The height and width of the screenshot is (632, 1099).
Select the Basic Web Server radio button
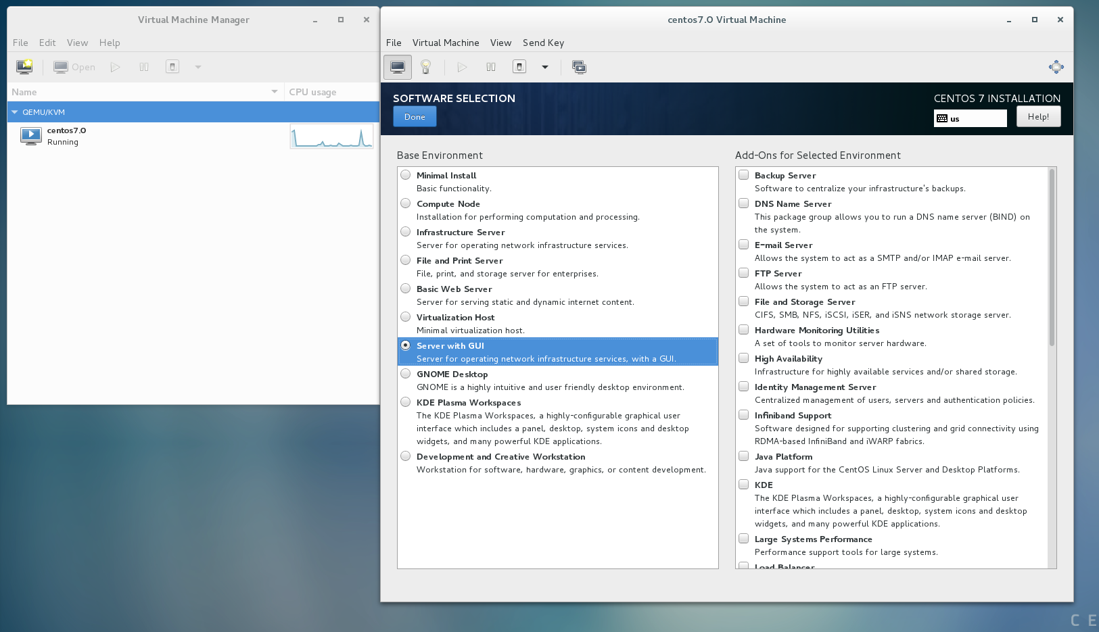(x=406, y=289)
